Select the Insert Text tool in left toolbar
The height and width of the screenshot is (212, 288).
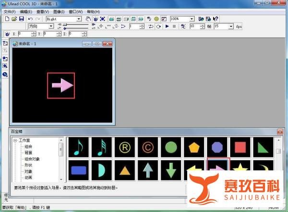tap(5, 43)
